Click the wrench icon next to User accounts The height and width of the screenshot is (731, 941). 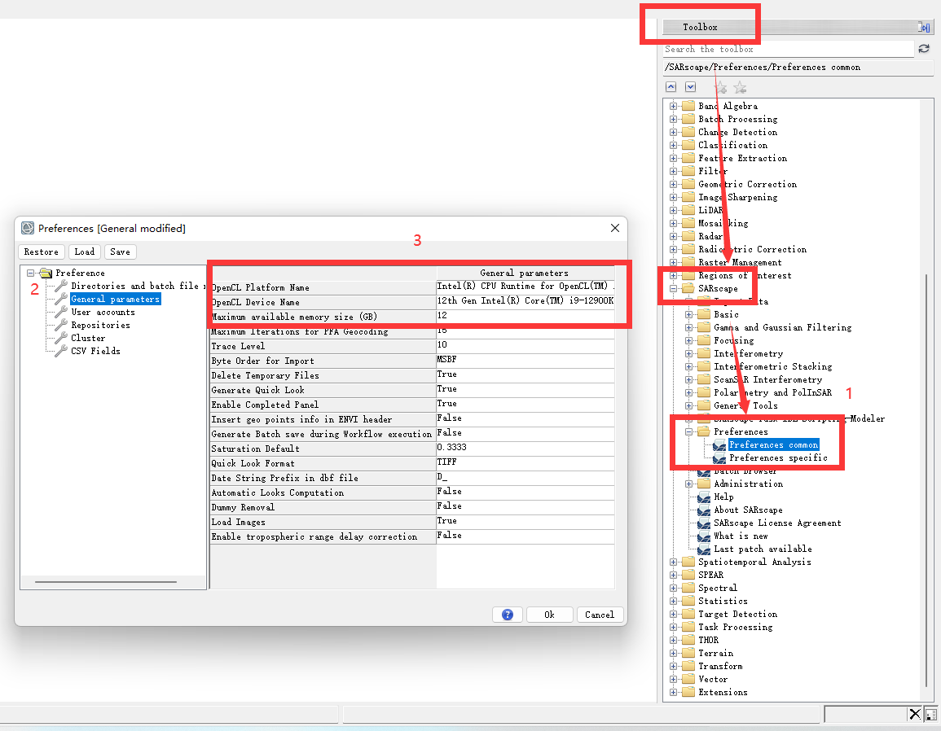tap(60, 312)
